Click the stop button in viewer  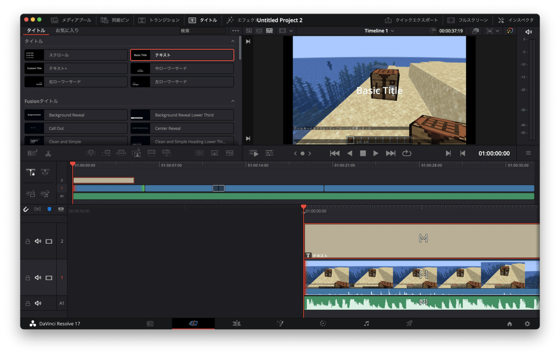(363, 153)
